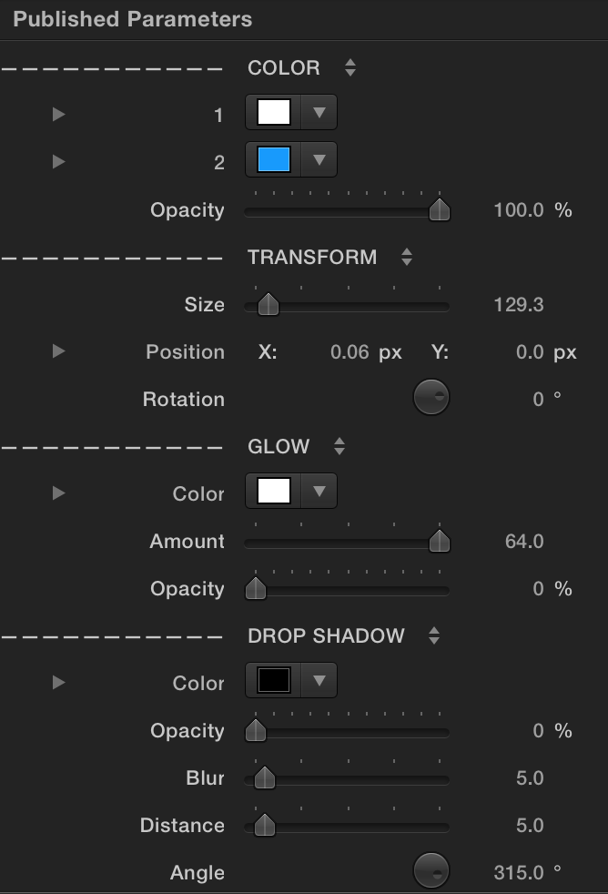Click the GLOW section stepper arrows

339,446
